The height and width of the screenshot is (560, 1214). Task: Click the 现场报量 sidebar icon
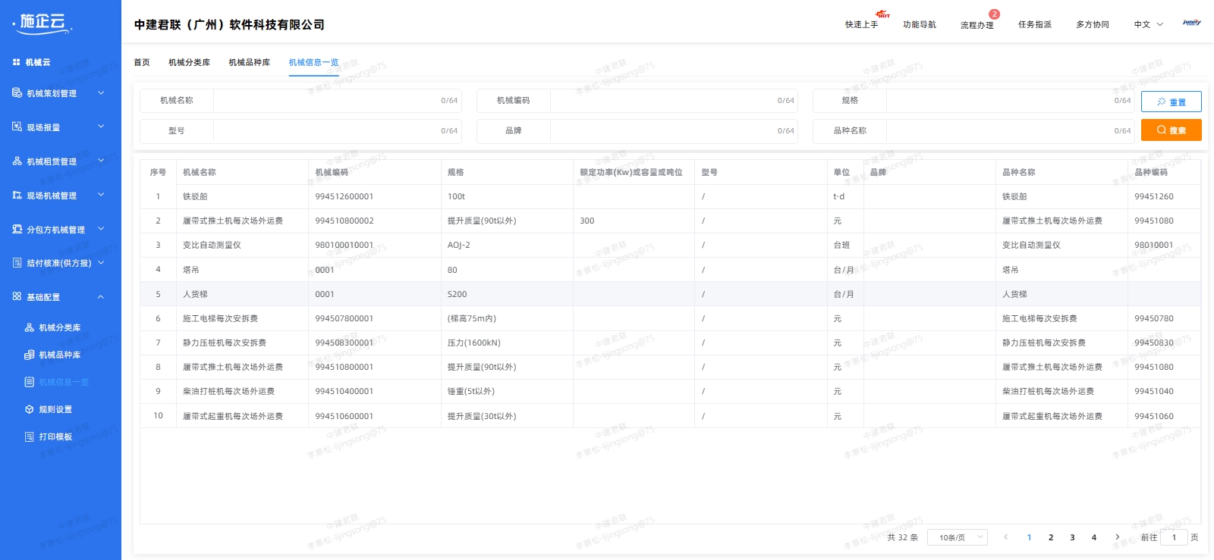tap(17, 127)
